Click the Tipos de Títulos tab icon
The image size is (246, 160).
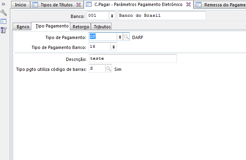(35, 5)
